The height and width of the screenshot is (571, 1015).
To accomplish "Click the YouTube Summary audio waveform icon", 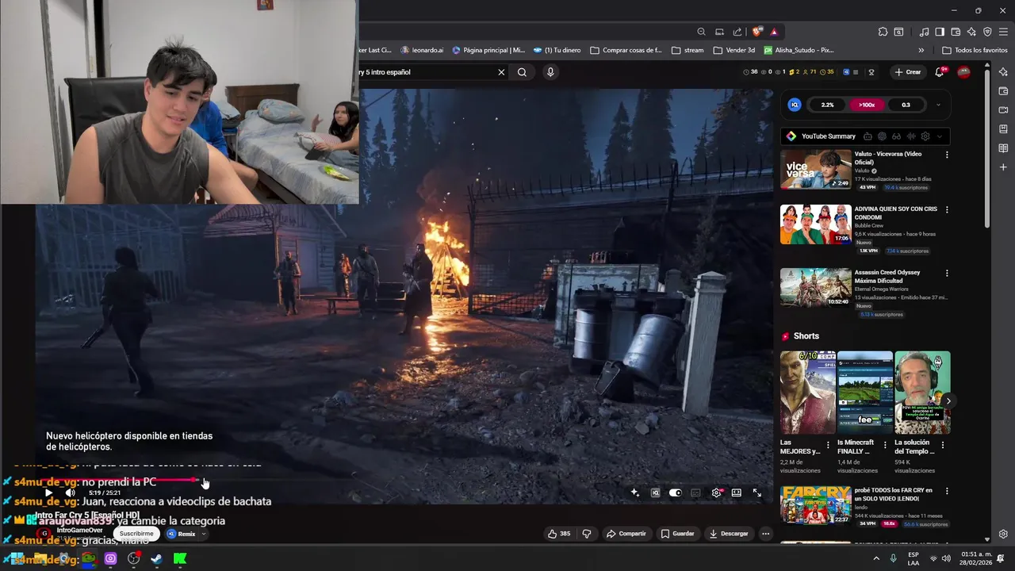I will click(911, 136).
